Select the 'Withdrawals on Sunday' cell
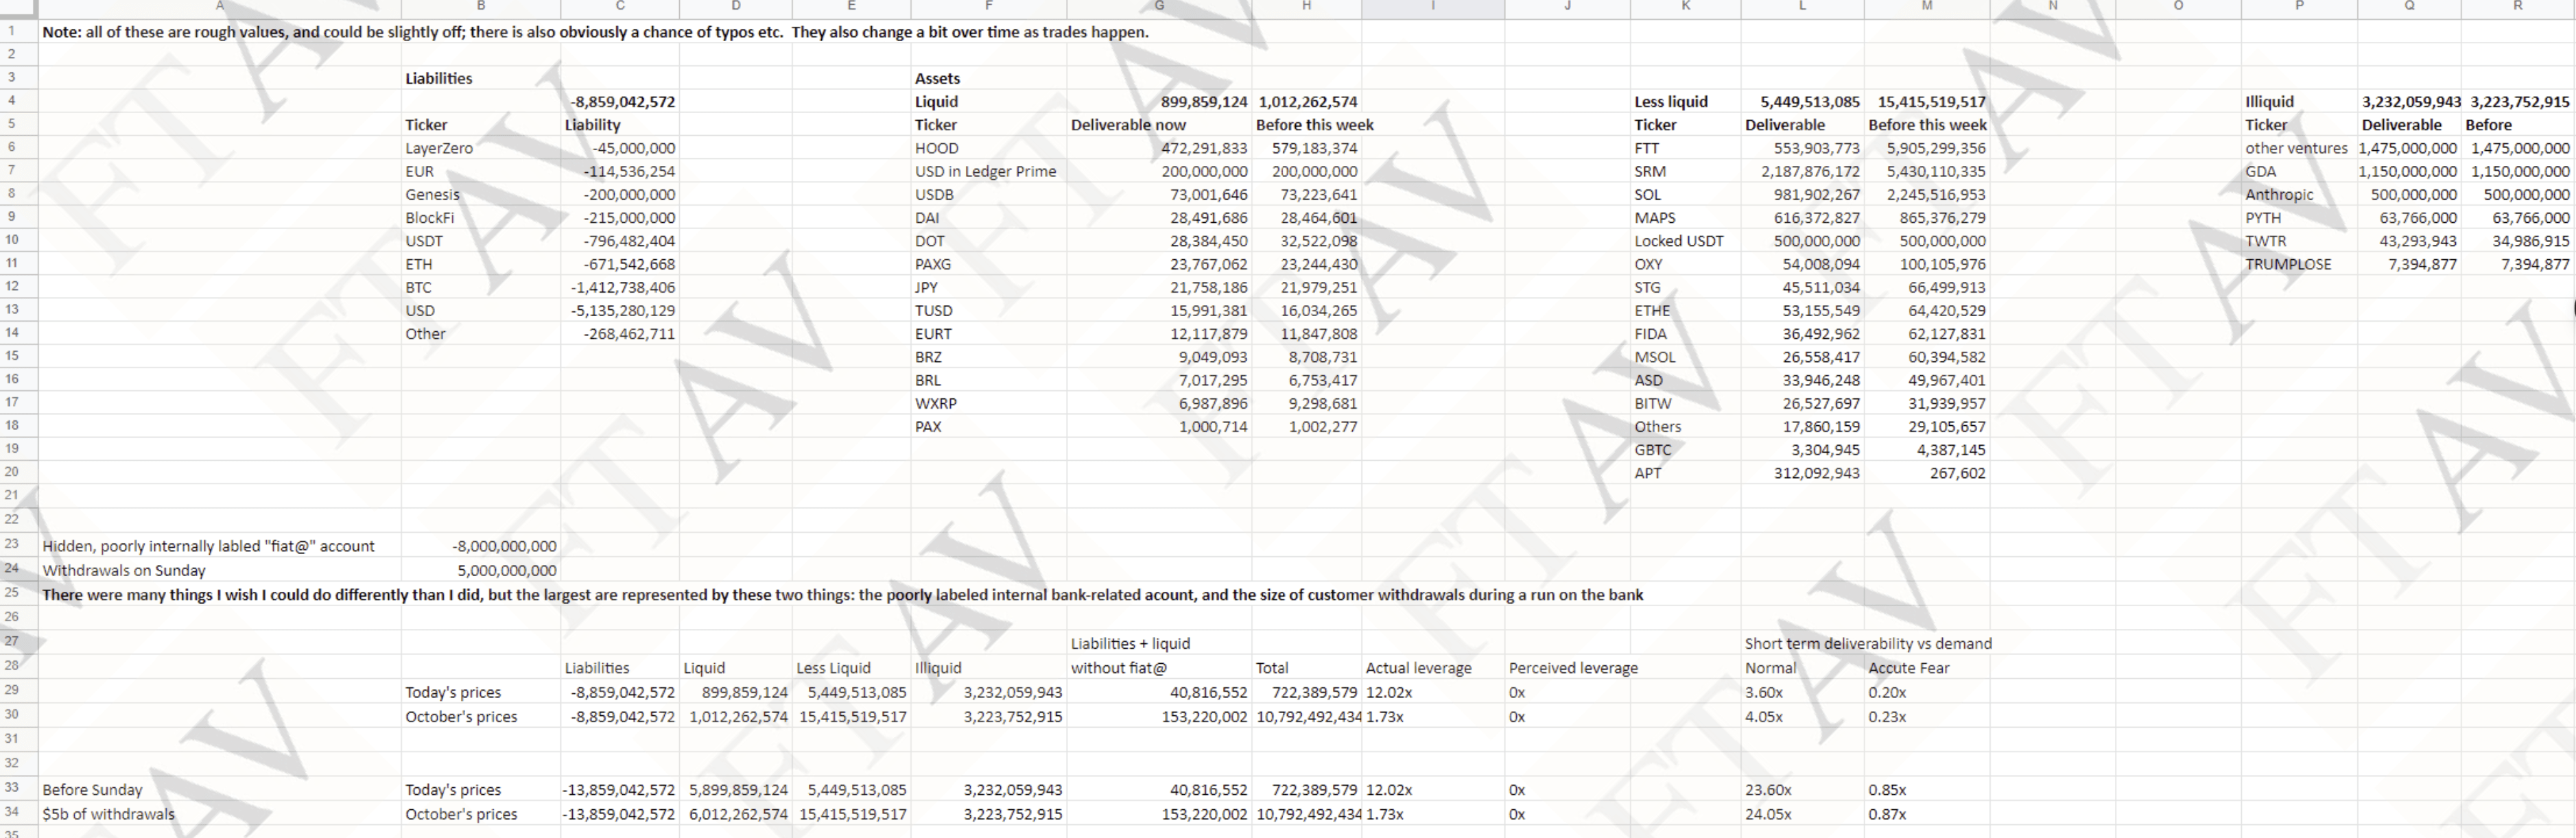The width and height of the screenshot is (2576, 838). tap(124, 570)
